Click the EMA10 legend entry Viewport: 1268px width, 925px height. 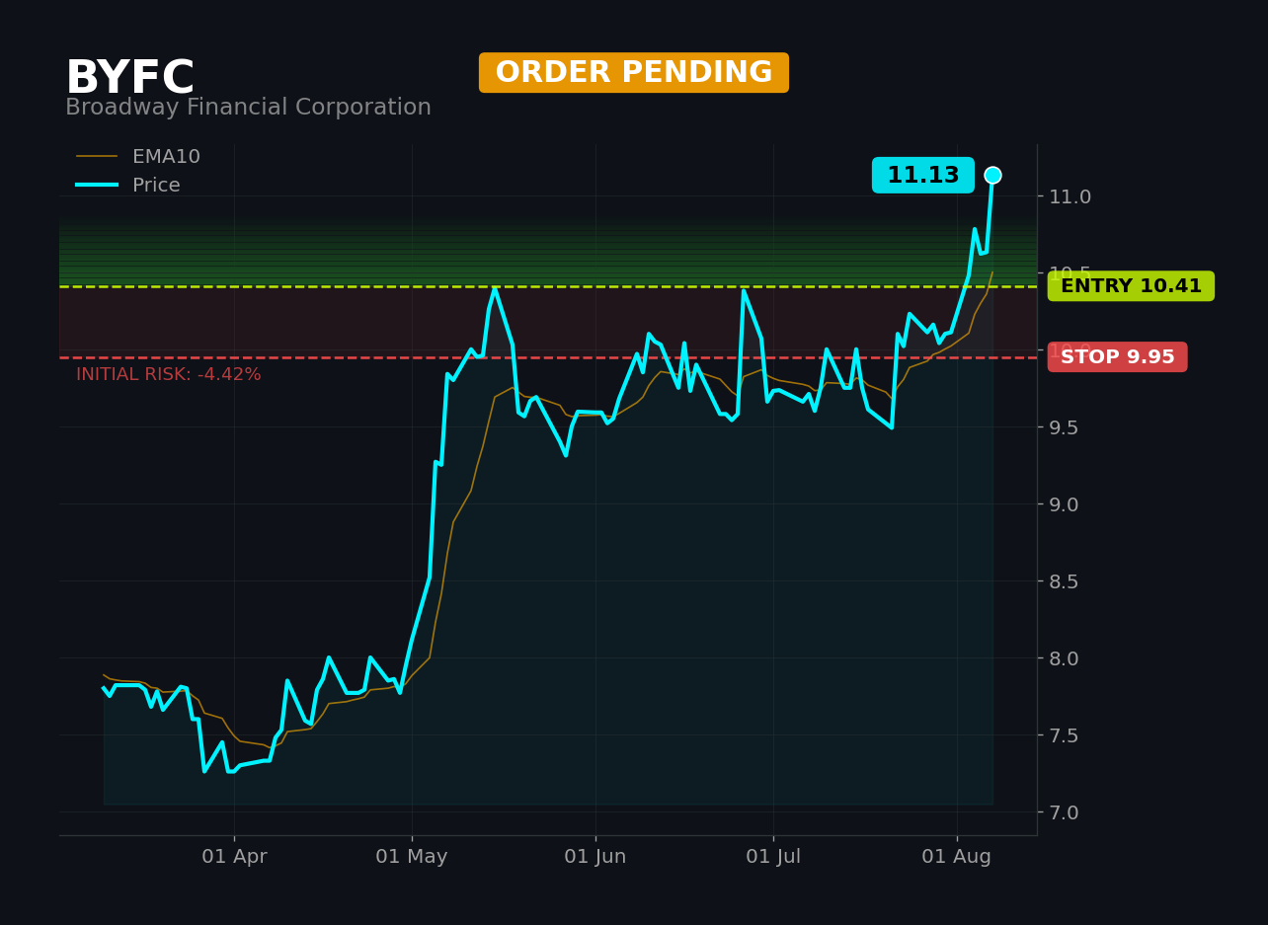click(138, 157)
